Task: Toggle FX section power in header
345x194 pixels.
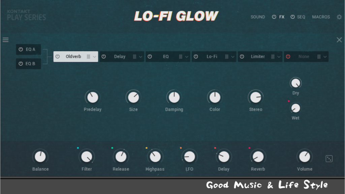Action: (274, 17)
